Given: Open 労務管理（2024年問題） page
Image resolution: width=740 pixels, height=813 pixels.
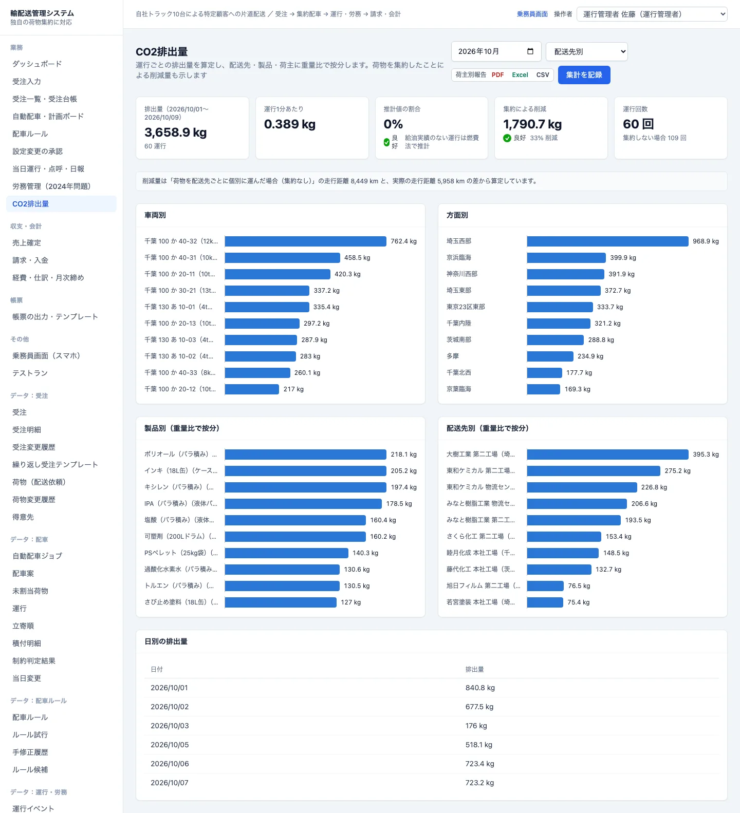Looking at the screenshot, I should pyautogui.click(x=61, y=186).
